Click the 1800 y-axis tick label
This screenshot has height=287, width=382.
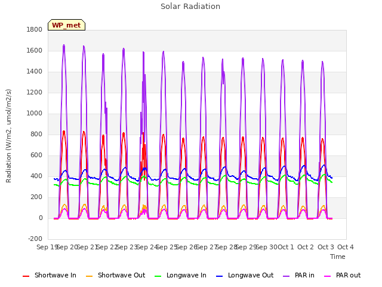[x=35, y=29]
